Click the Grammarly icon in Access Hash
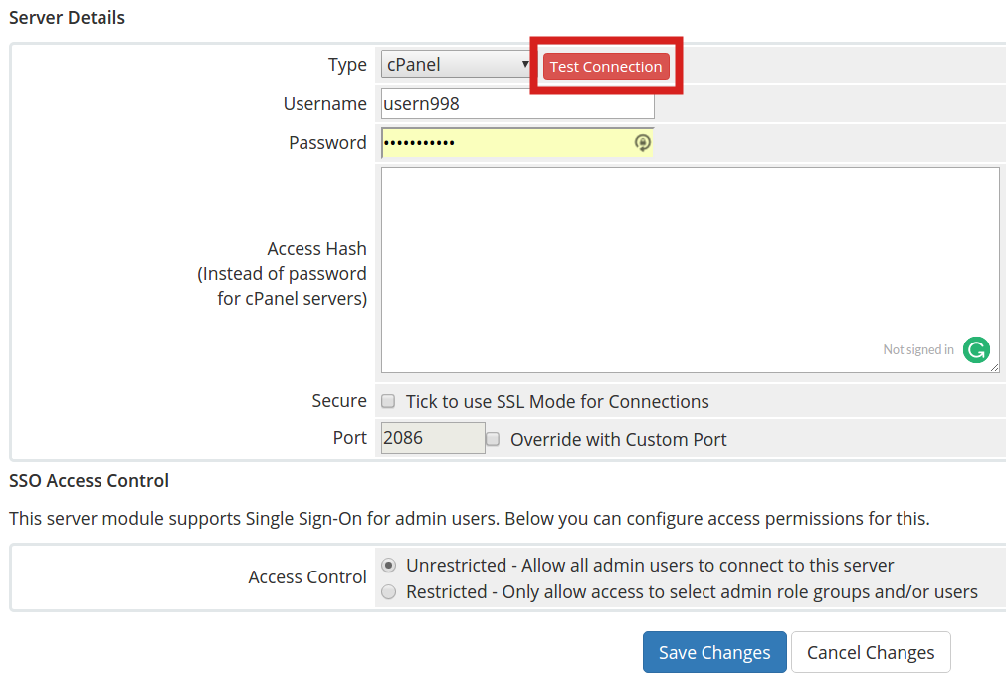The image size is (1006, 686). pyautogui.click(x=976, y=349)
